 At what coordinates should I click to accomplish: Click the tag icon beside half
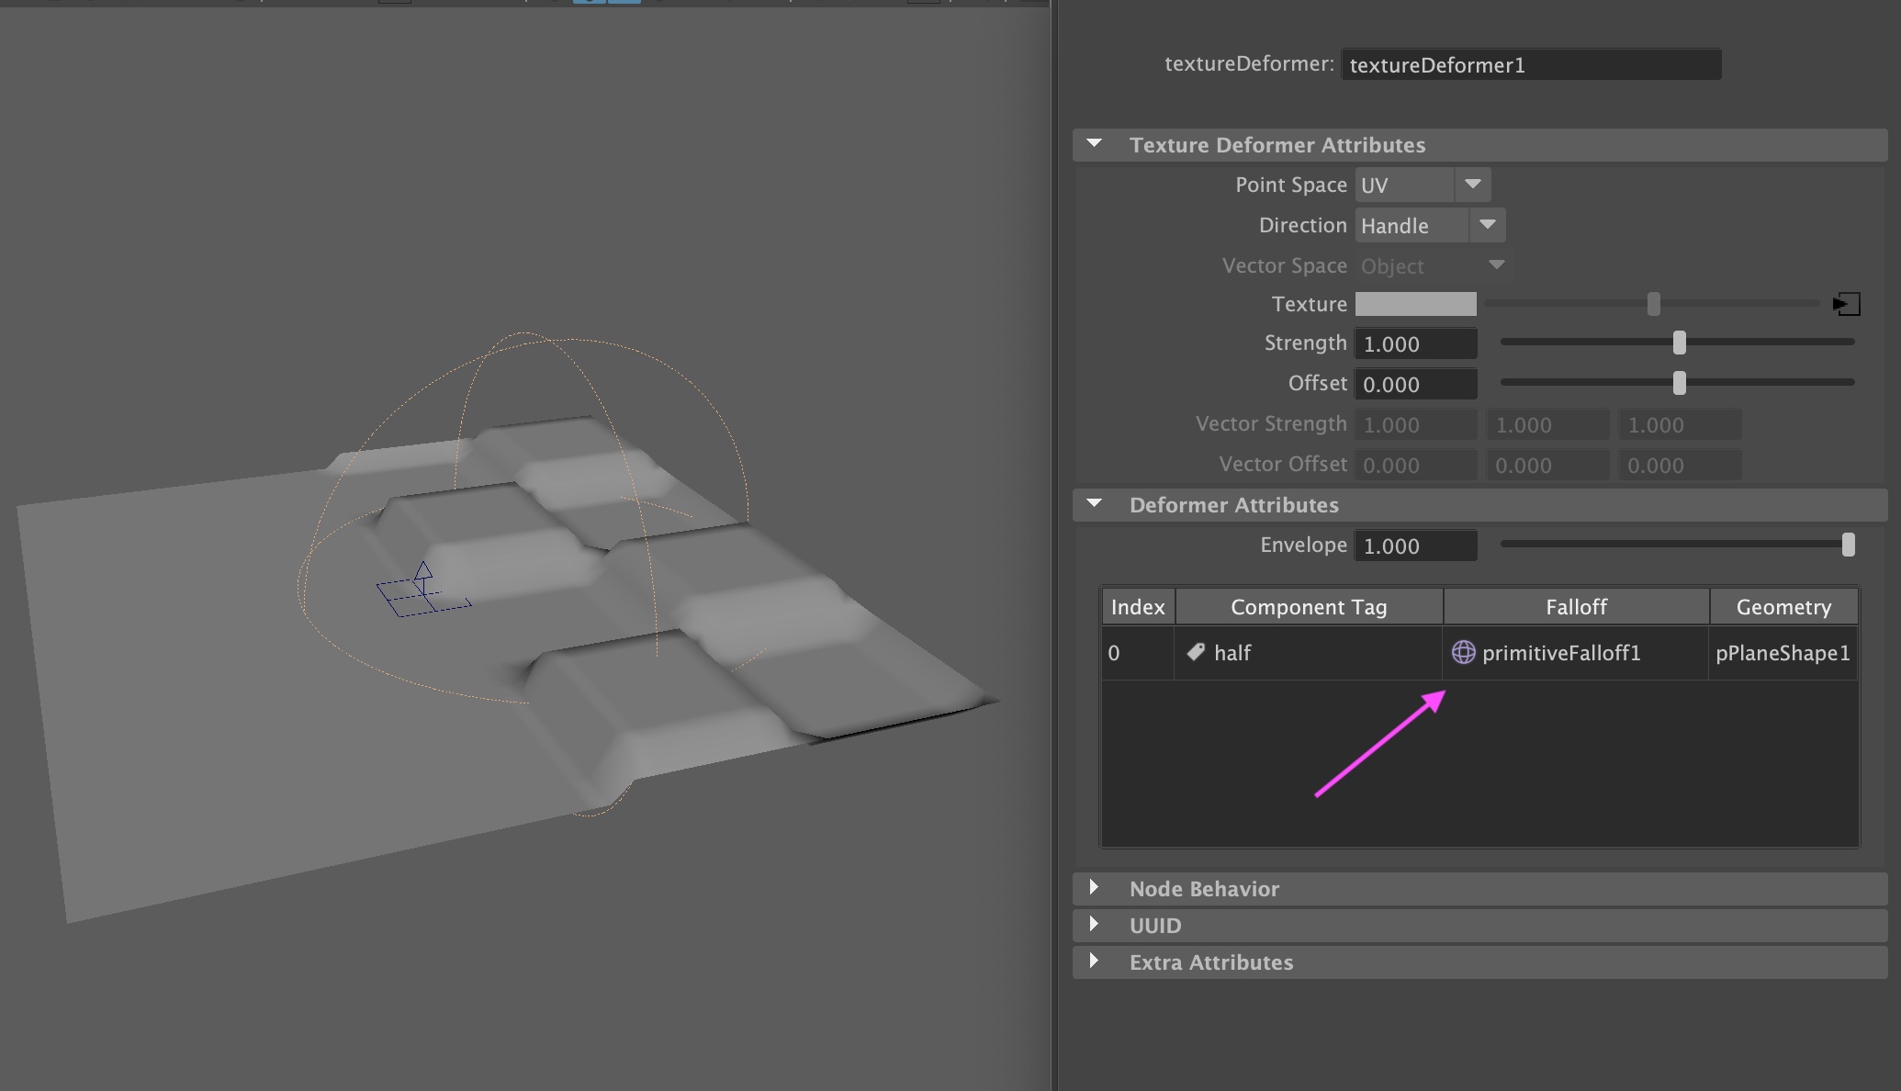tap(1196, 652)
